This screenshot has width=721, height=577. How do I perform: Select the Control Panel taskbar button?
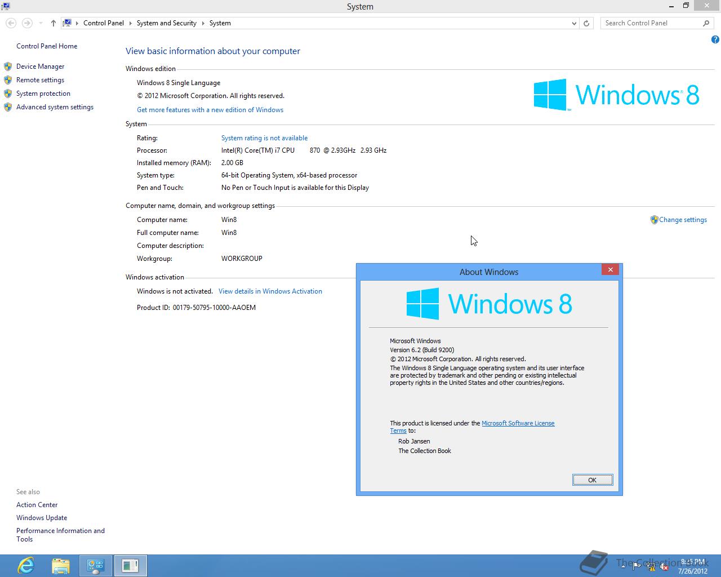tap(96, 565)
